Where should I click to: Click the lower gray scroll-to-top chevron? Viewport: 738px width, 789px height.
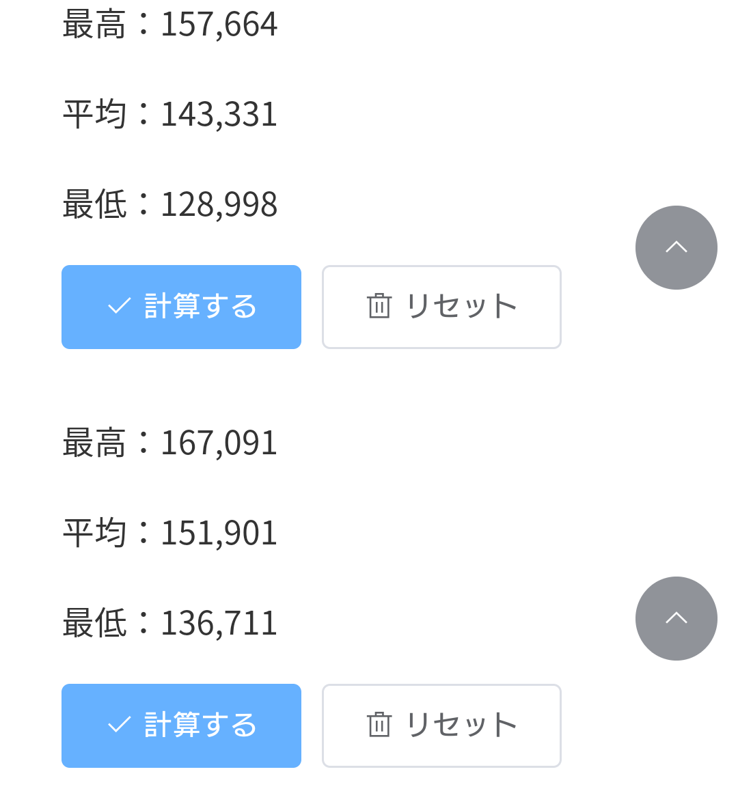pos(676,618)
